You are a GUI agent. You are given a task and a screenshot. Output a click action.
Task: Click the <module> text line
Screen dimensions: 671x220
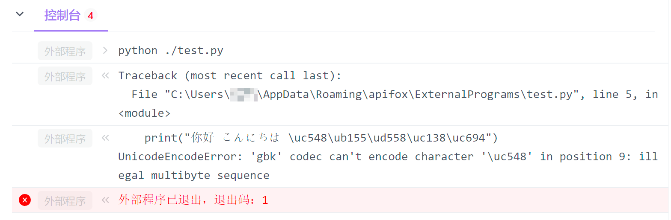click(x=144, y=113)
